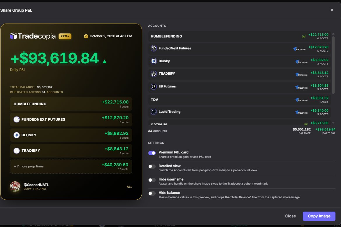Select the TDV account row label
The height and width of the screenshot is (227, 341).
point(154,100)
